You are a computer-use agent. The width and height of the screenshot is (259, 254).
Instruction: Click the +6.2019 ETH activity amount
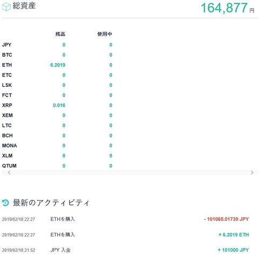pos(234,235)
